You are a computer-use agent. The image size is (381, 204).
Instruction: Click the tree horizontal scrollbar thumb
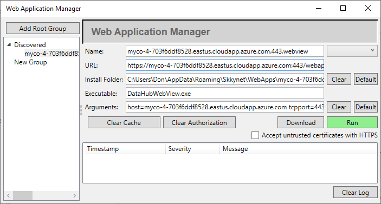point(23,195)
